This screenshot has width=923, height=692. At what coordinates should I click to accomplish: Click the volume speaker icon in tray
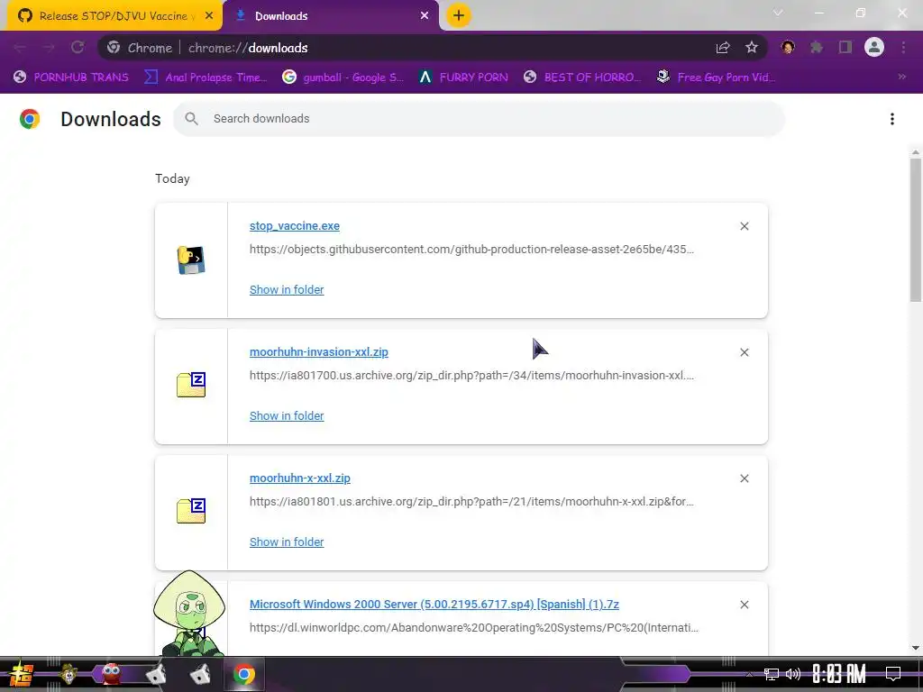[793, 674]
